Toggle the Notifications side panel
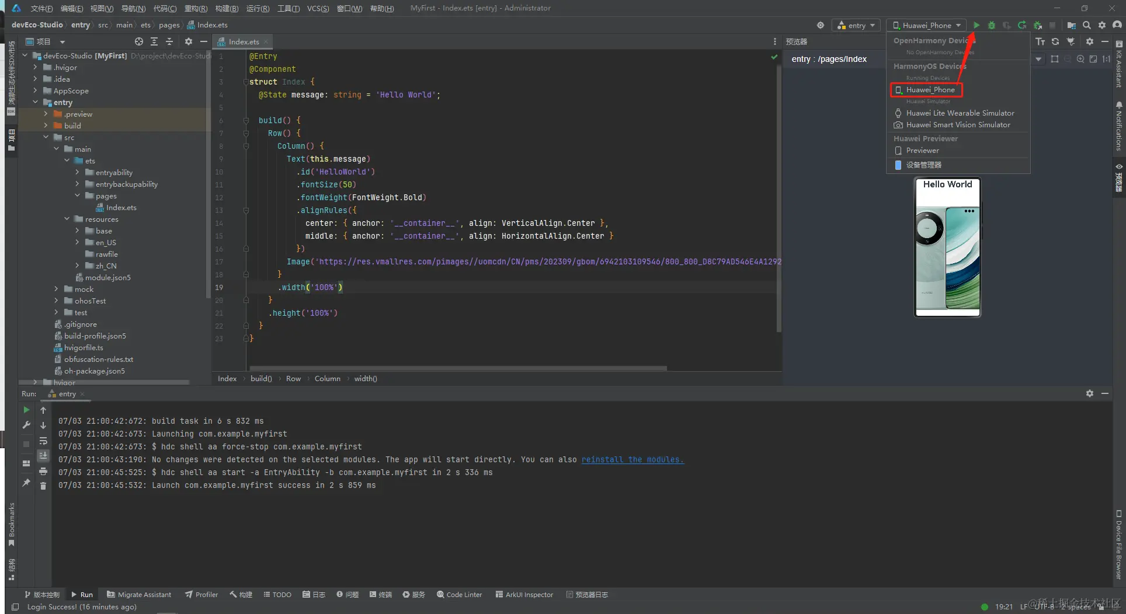This screenshot has width=1126, height=614. (1118, 127)
